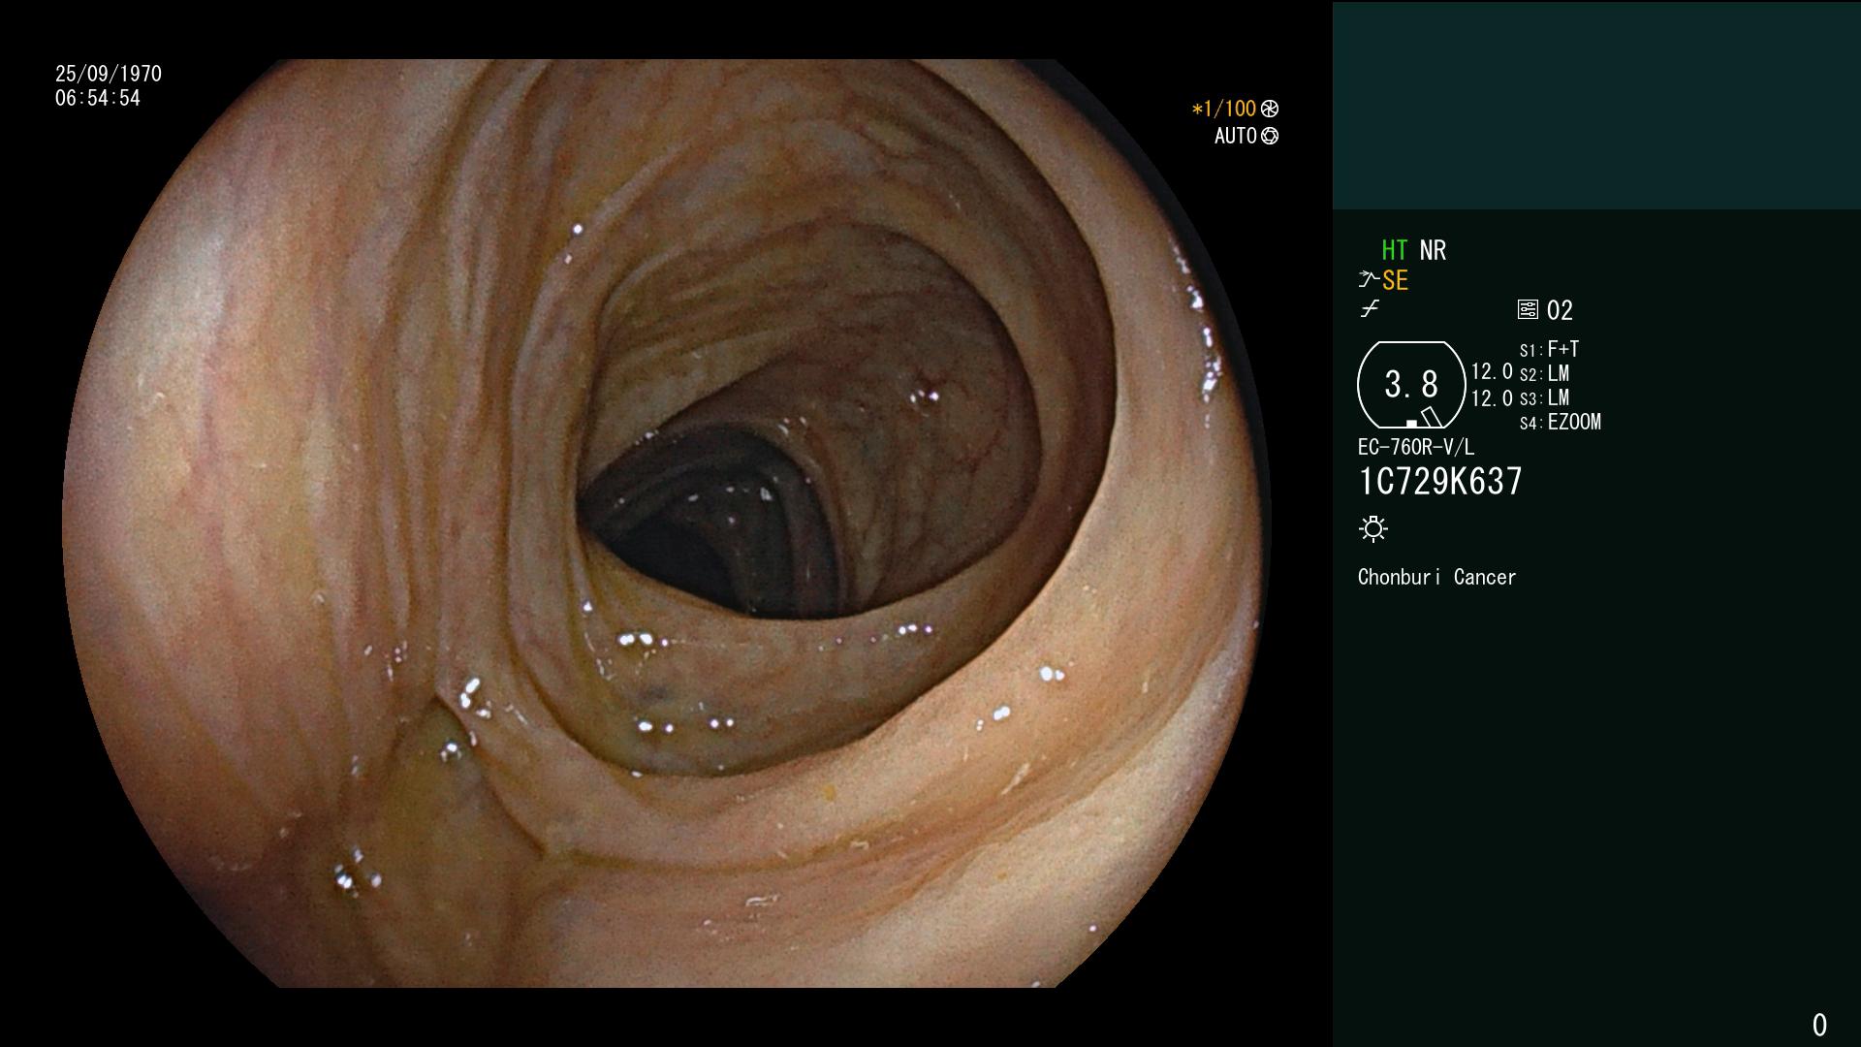
Task: Click the AUTO text label
Action: pyautogui.click(x=1236, y=136)
